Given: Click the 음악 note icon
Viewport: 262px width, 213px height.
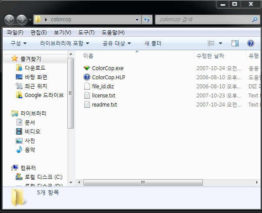Looking at the screenshot, I should (x=19, y=149).
